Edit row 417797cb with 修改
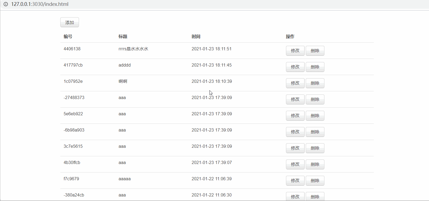The height and width of the screenshot is (201, 429). click(x=295, y=67)
